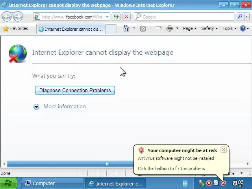Click the red security shield tray icon
252x189 pixels.
[223, 183]
